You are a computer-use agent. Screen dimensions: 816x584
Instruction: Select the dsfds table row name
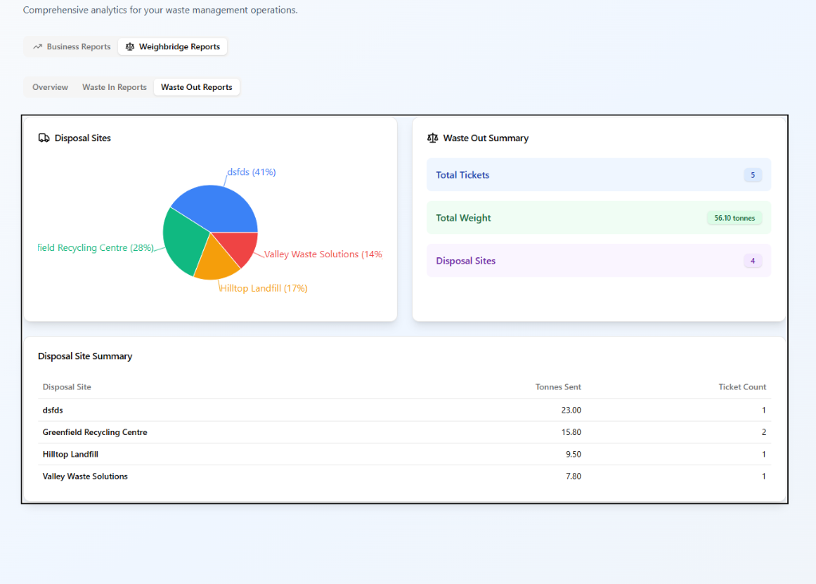click(53, 410)
